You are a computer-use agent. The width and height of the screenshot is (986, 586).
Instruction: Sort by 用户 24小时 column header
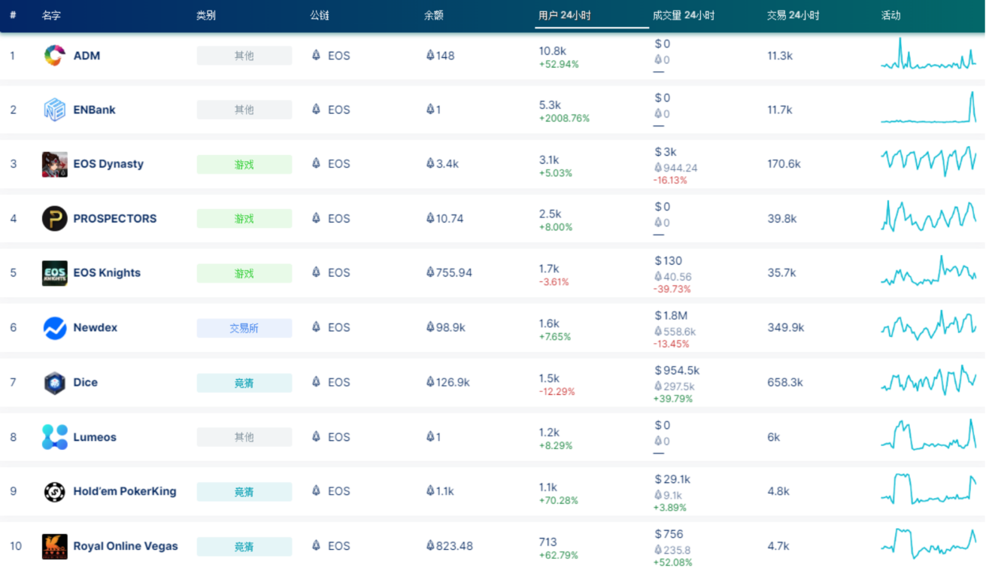click(565, 15)
